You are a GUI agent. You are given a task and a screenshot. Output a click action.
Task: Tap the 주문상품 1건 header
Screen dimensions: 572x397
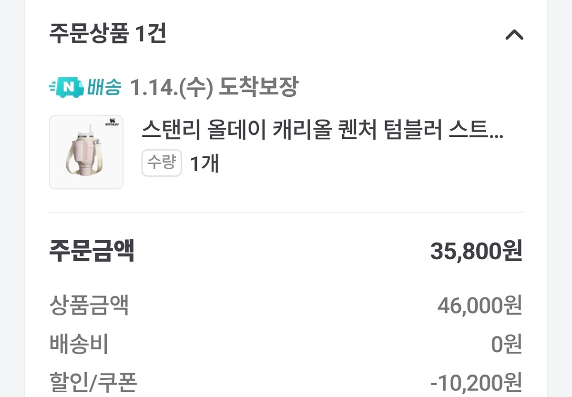(x=108, y=34)
